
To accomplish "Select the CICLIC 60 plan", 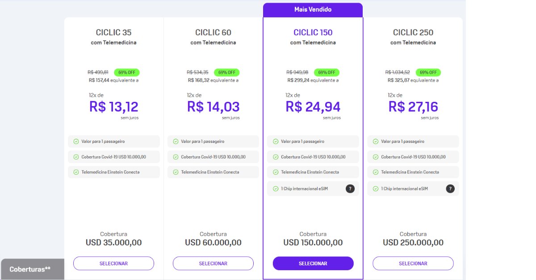I will pos(213,263).
